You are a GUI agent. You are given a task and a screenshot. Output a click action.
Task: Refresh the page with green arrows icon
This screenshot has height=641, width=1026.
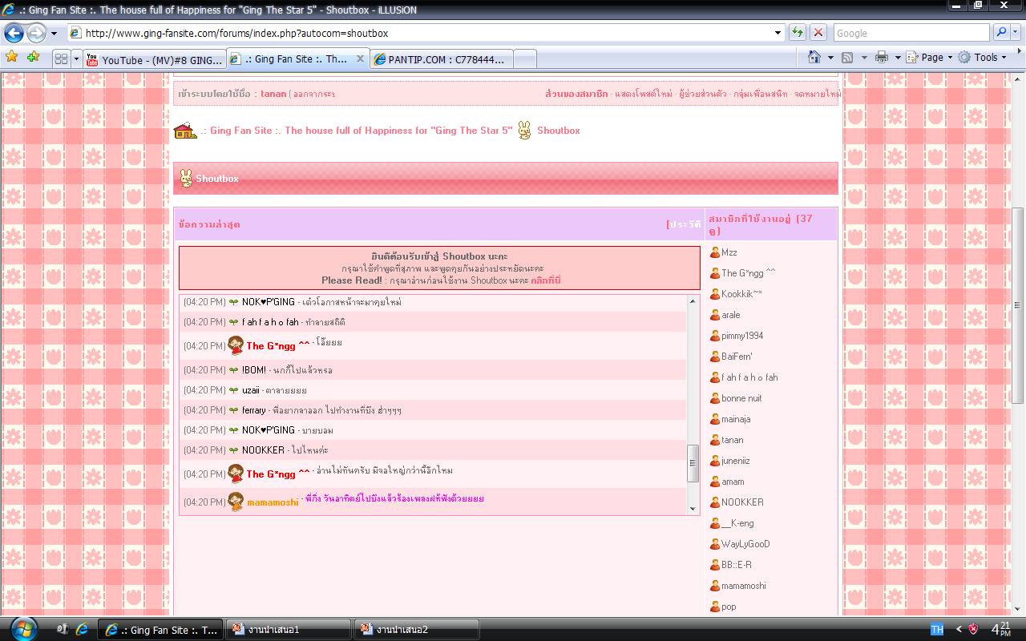[797, 33]
